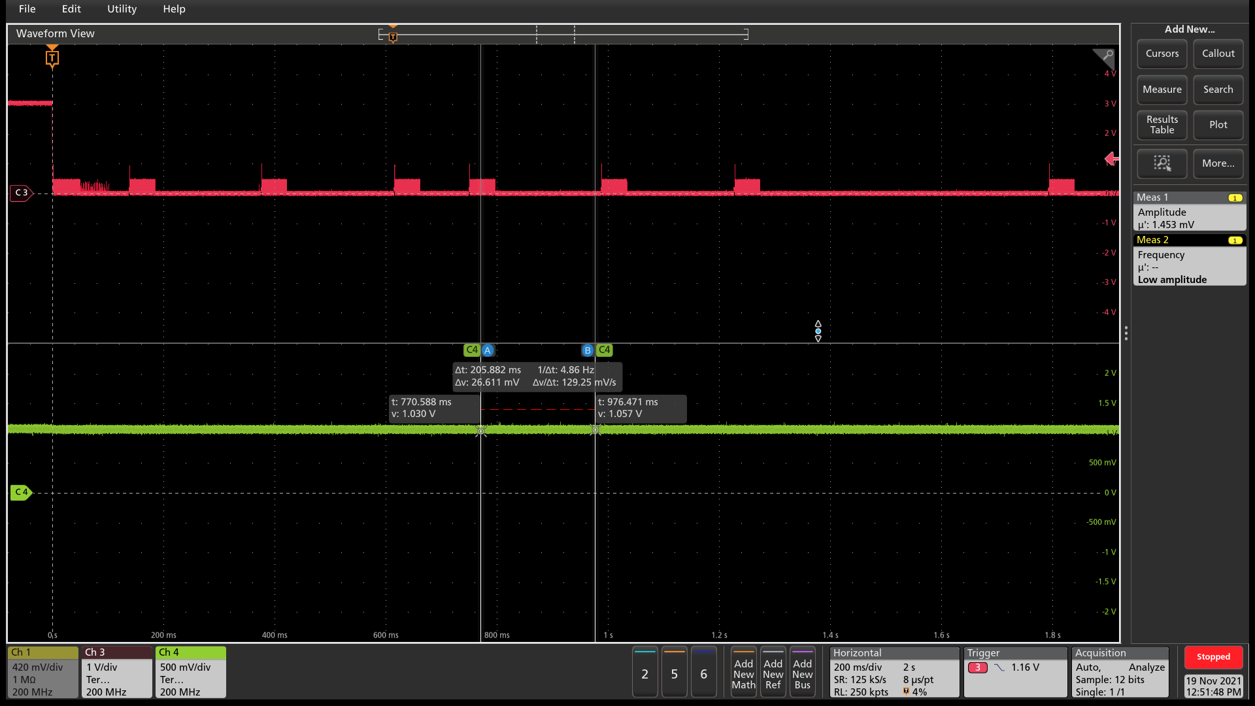Click the waveform view draw-a-box zoom icon
The width and height of the screenshot is (1255, 706).
1105,58
